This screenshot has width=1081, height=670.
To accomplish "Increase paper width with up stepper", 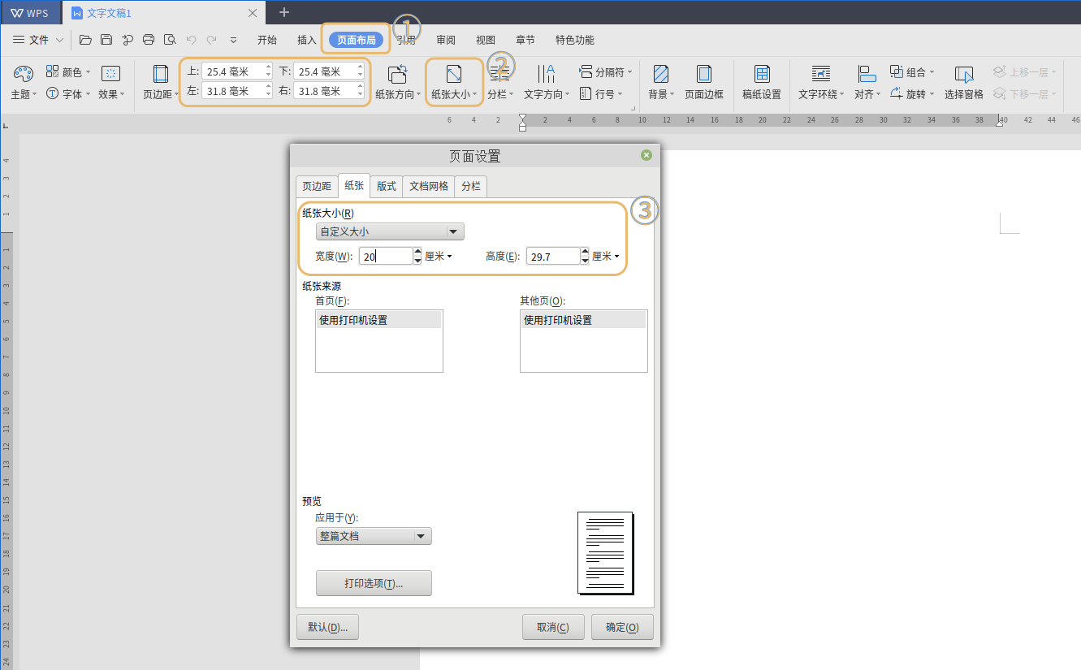I will (417, 252).
